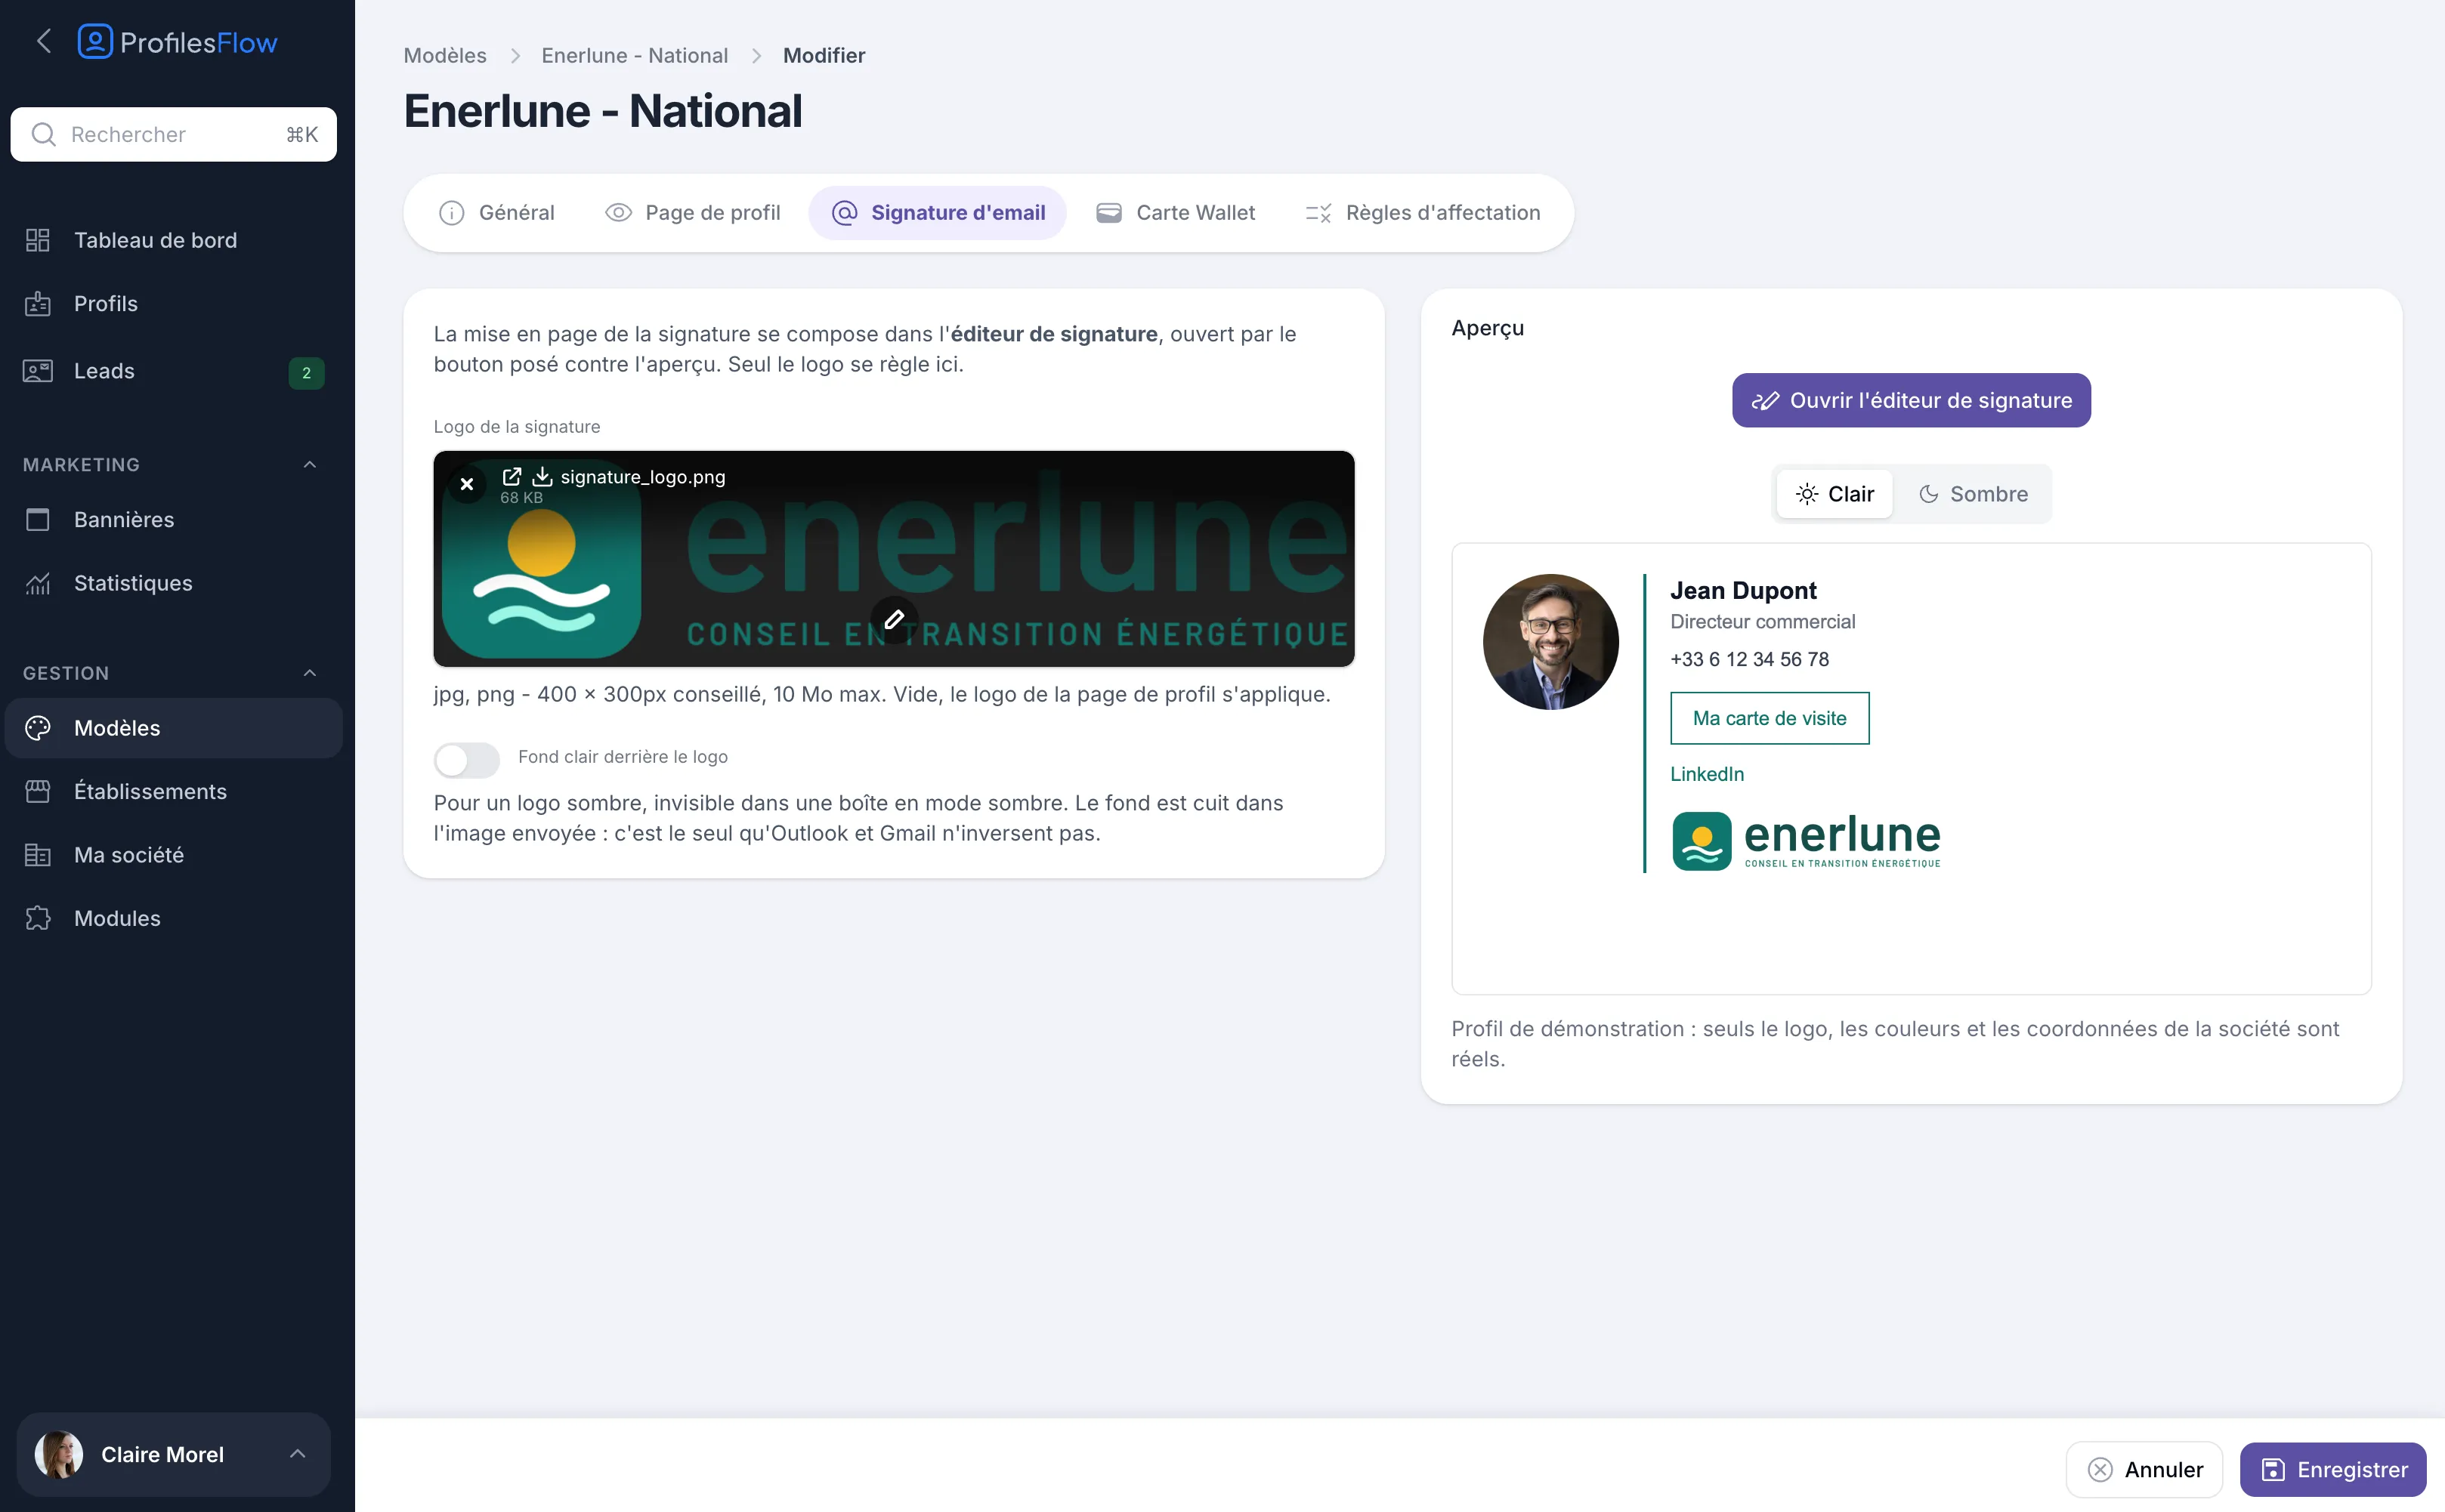Click the Rechercher search field
Screen dimensions: 2445x1512
click(x=174, y=135)
